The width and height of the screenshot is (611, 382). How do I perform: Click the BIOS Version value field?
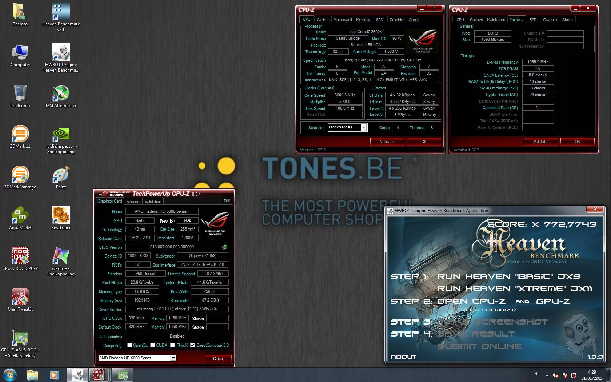[172, 247]
